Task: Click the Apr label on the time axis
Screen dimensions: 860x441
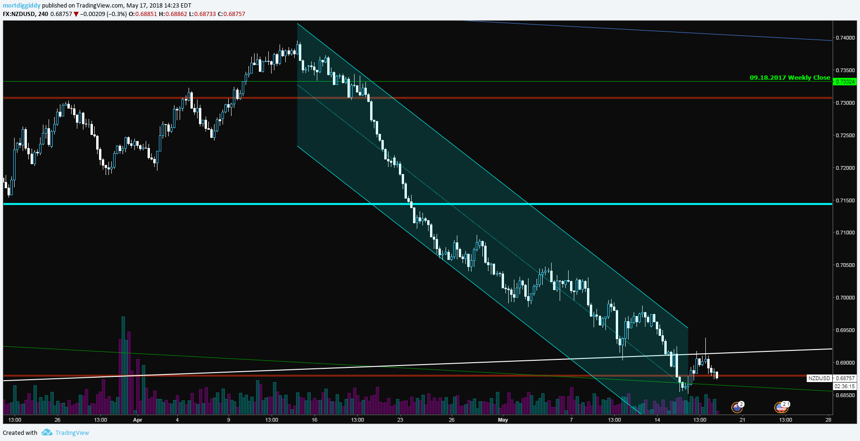Action: (x=138, y=420)
